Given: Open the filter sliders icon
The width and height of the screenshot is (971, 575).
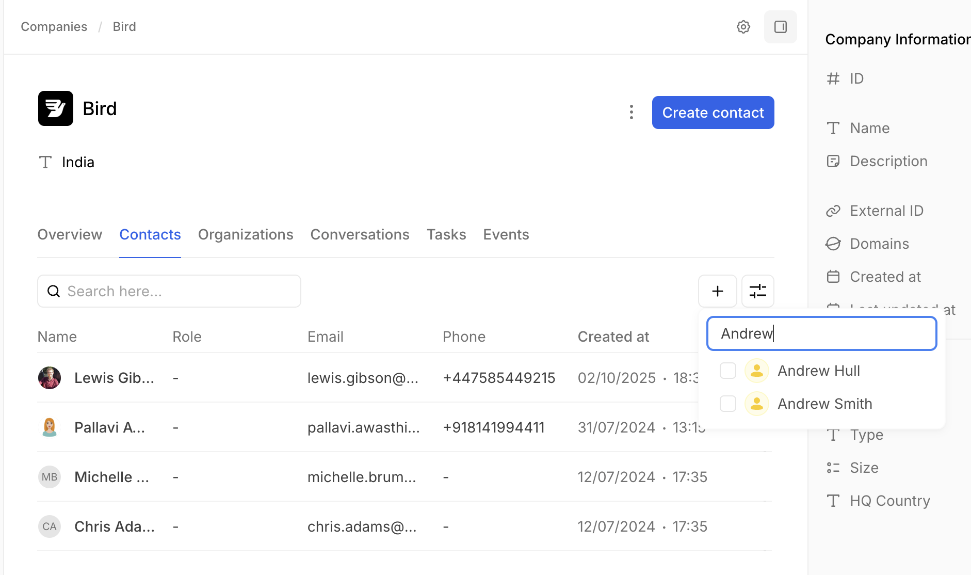Looking at the screenshot, I should 757,291.
